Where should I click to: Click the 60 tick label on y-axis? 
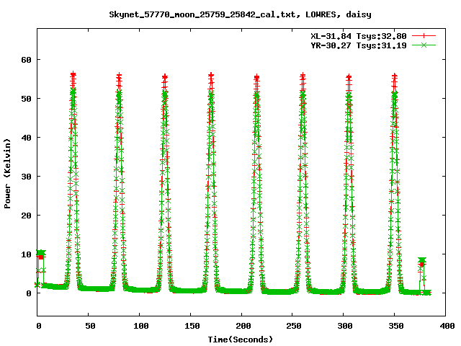pyautogui.click(x=27, y=60)
